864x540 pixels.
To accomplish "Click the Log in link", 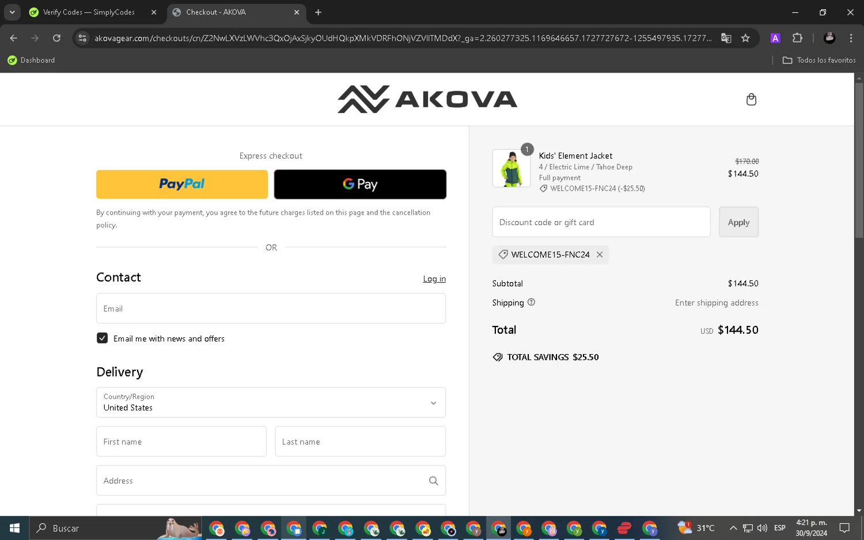I will (x=434, y=279).
